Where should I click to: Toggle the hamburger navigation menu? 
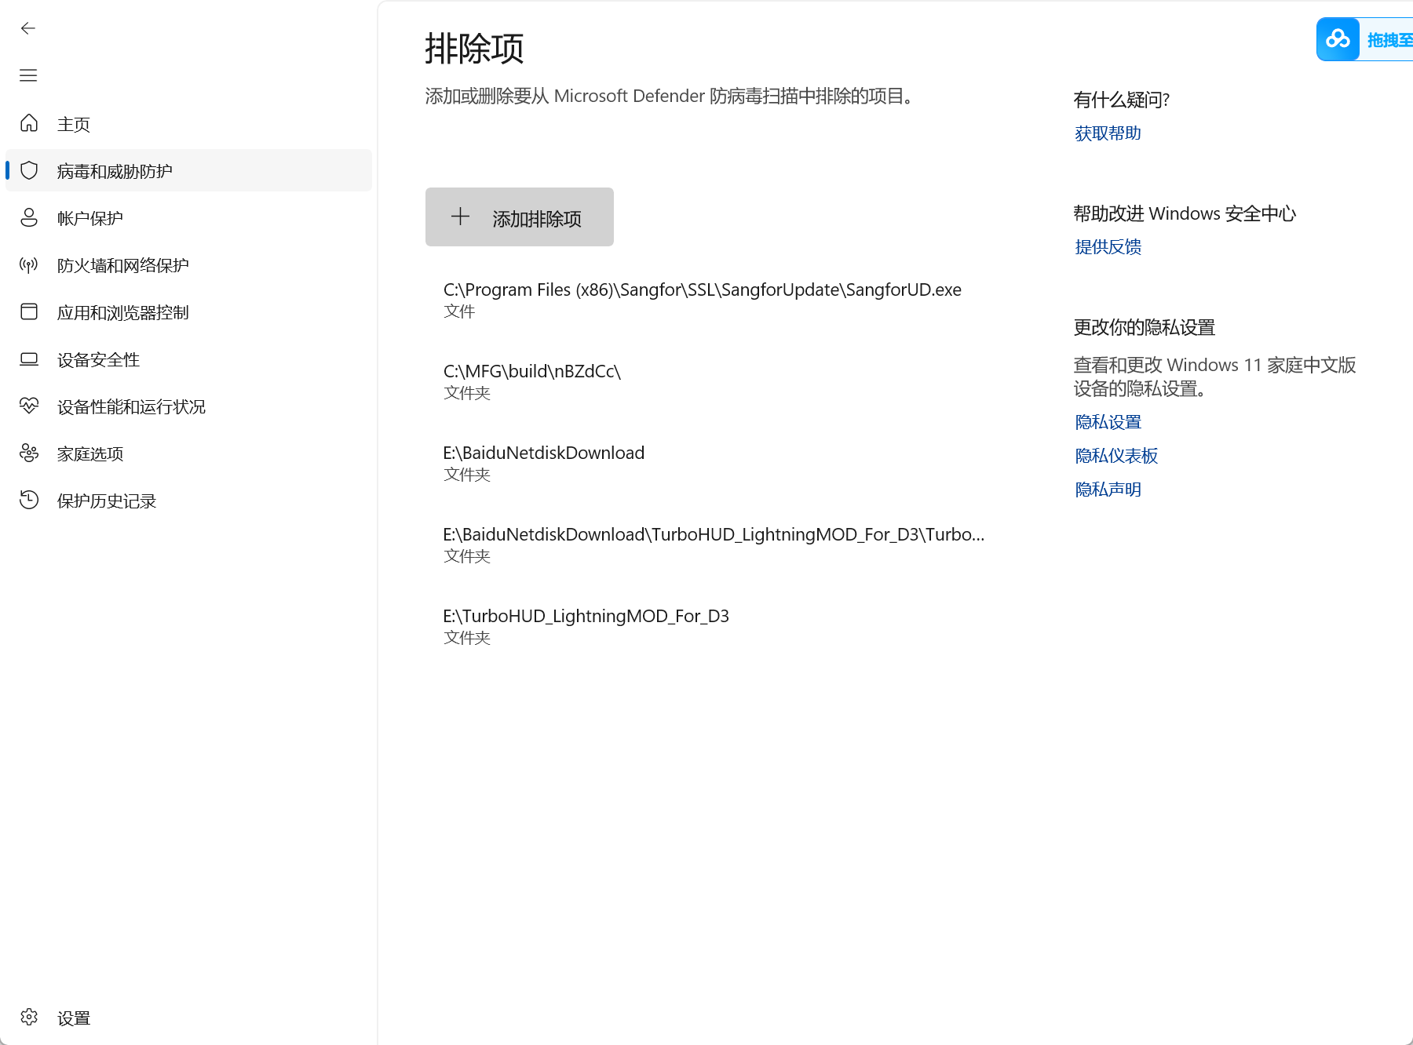[x=28, y=75]
